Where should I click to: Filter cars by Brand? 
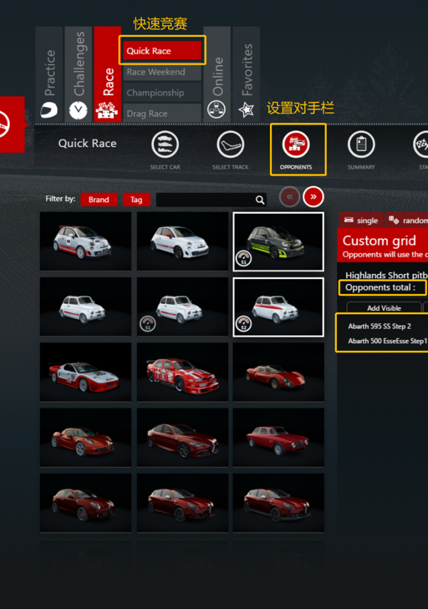pos(99,200)
